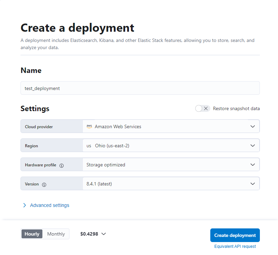This screenshot has height=255, width=278.
Task: Open the Hardware profile dropdown
Action: pos(171,165)
